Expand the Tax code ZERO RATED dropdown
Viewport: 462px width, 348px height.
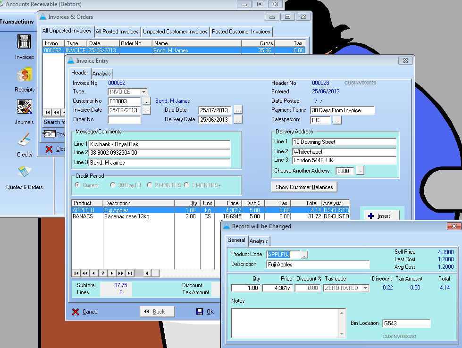click(x=365, y=288)
